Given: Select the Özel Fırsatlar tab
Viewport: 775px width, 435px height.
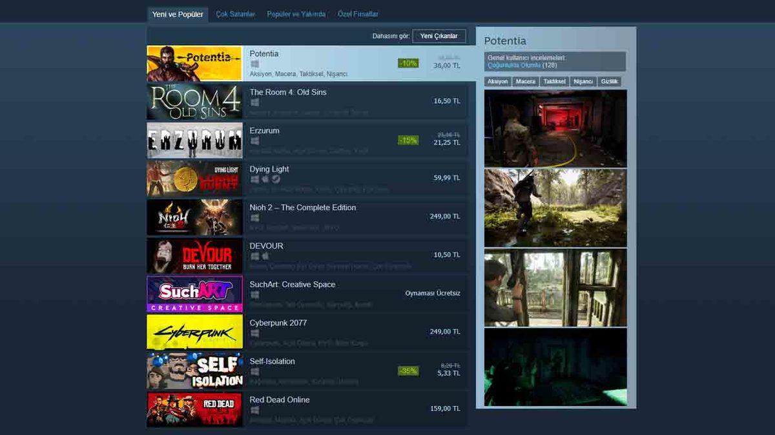Looking at the screenshot, I should (x=358, y=13).
